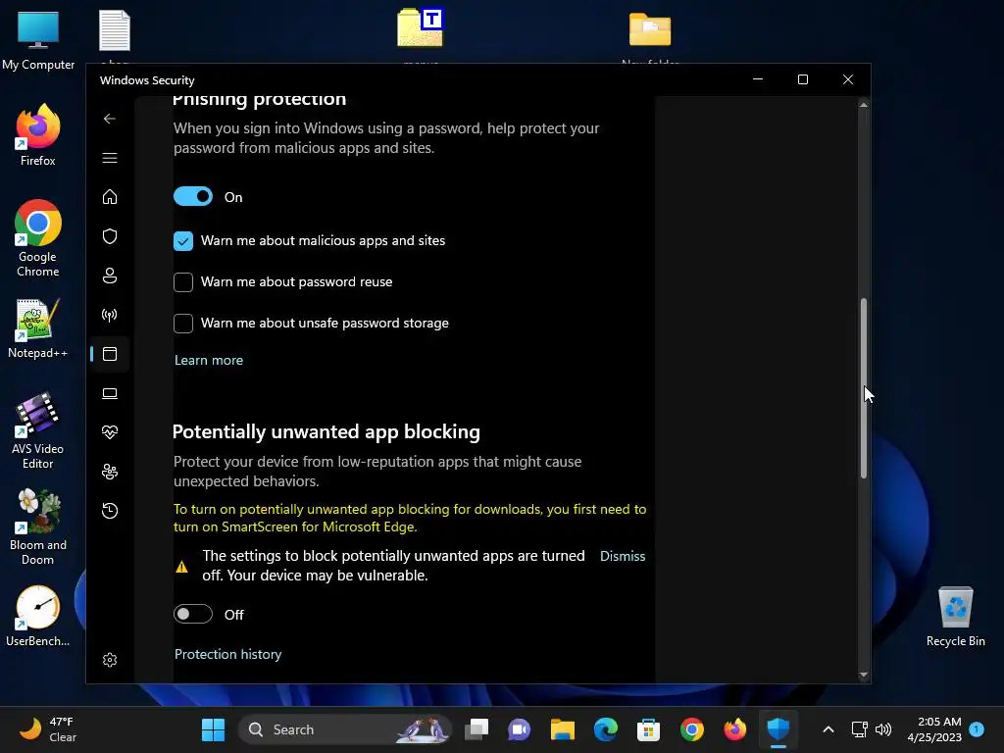The image size is (1004, 753).
Task: Open Firewall & network protection icon
Action: point(110,315)
